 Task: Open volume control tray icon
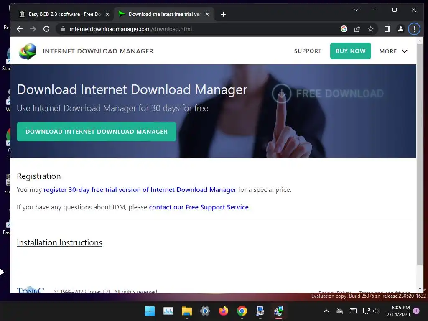[377, 311]
